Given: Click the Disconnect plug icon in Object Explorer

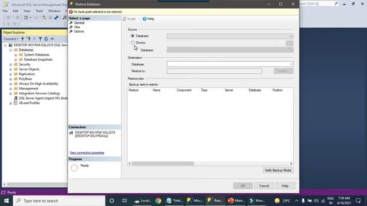Looking at the screenshot, I should [x=29, y=39].
